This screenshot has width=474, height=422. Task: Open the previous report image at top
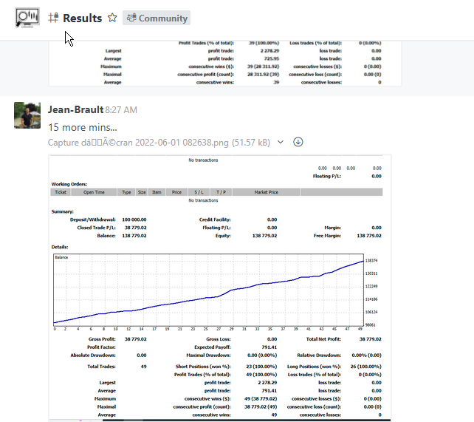pos(224,62)
